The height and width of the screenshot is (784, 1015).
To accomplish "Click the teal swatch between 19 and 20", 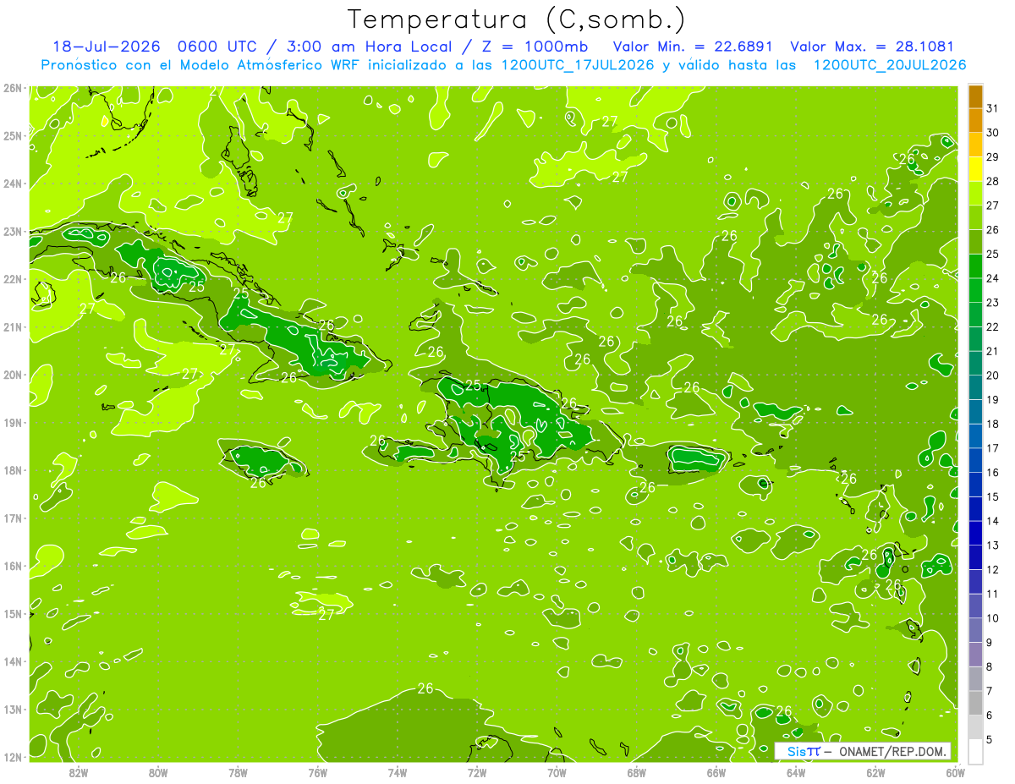I will coord(975,387).
